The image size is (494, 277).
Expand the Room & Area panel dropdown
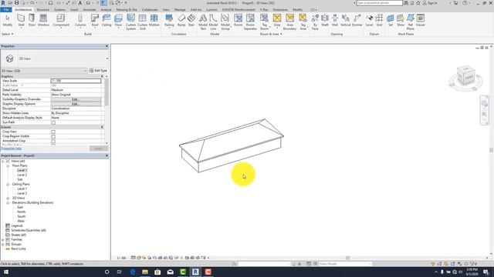271,34
